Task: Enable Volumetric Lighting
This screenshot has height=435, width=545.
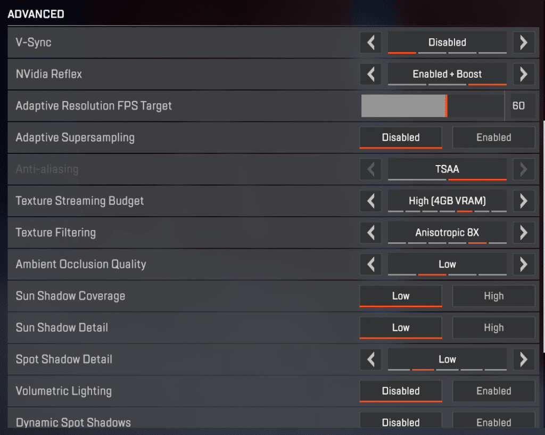Action: (x=493, y=391)
